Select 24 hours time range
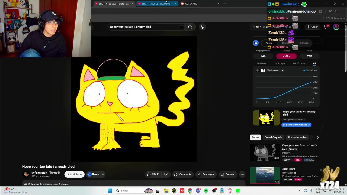Image resolution: width=347 pixels, height=195 pixels. click(262, 63)
